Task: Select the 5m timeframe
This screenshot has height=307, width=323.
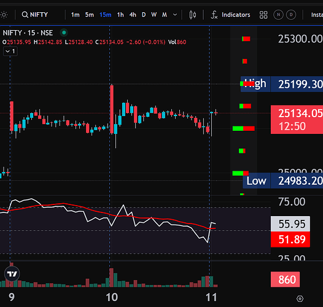Action: (x=90, y=15)
